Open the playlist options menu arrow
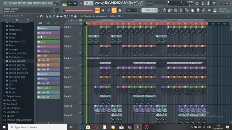232x130 pixels. [38, 16]
